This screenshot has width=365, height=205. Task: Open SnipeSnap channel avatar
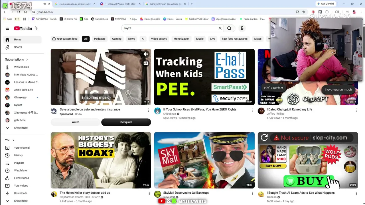(x=157, y=111)
